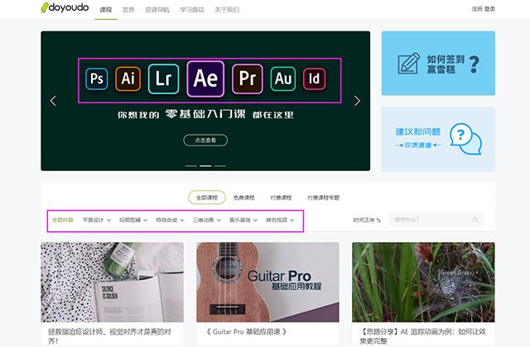This screenshot has width=530, height=347.
Task: Click the Photoshop Ps icon in the banner
Action: 97,78
